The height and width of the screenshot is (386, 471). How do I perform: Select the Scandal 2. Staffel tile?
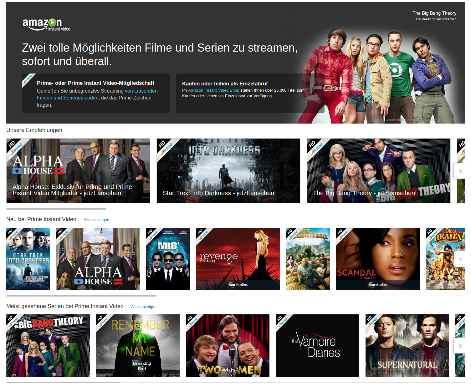click(x=378, y=259)
